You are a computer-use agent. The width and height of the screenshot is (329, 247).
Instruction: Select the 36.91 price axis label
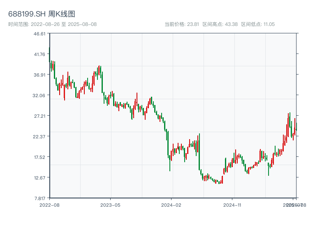(39, 75)
